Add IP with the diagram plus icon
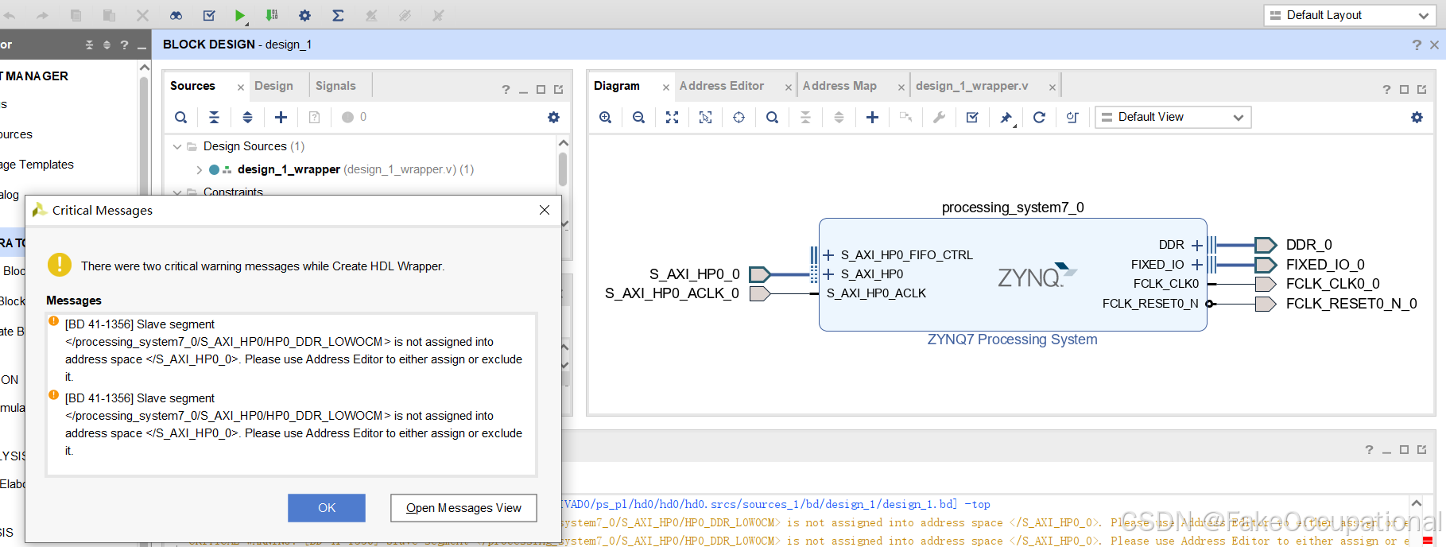1446x547 pixels. (x=872, y=117)
